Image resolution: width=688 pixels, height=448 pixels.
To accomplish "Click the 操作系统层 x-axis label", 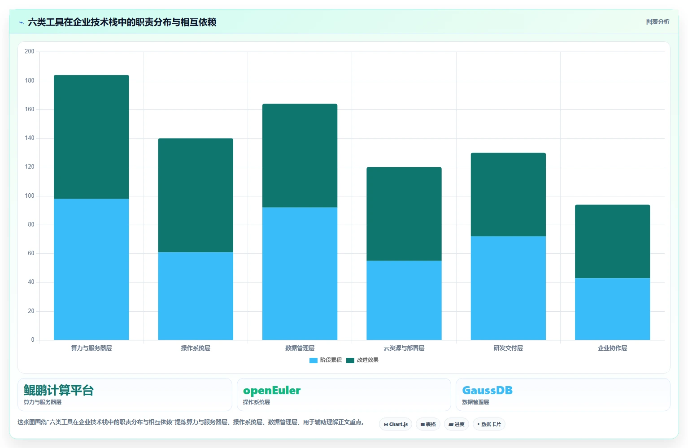I will coord(196,348).
